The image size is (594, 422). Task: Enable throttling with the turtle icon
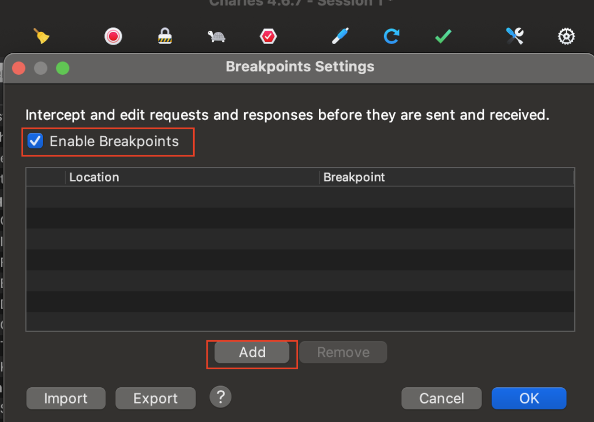pyautogui.click(x=216, y=37)
